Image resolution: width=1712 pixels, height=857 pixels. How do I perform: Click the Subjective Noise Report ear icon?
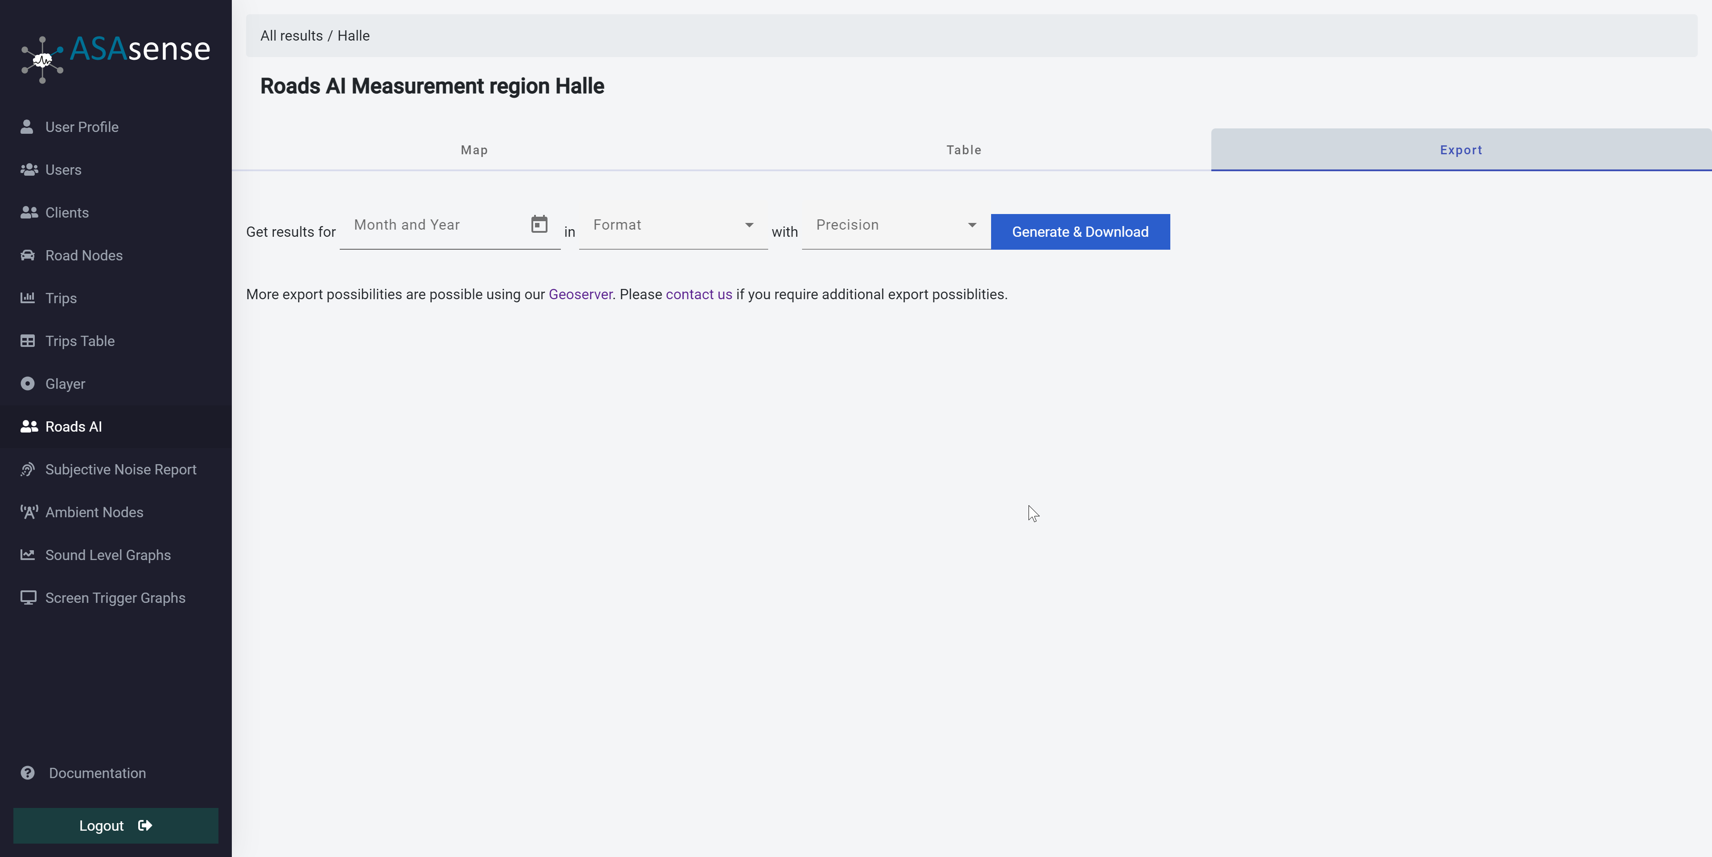point(27,470)
